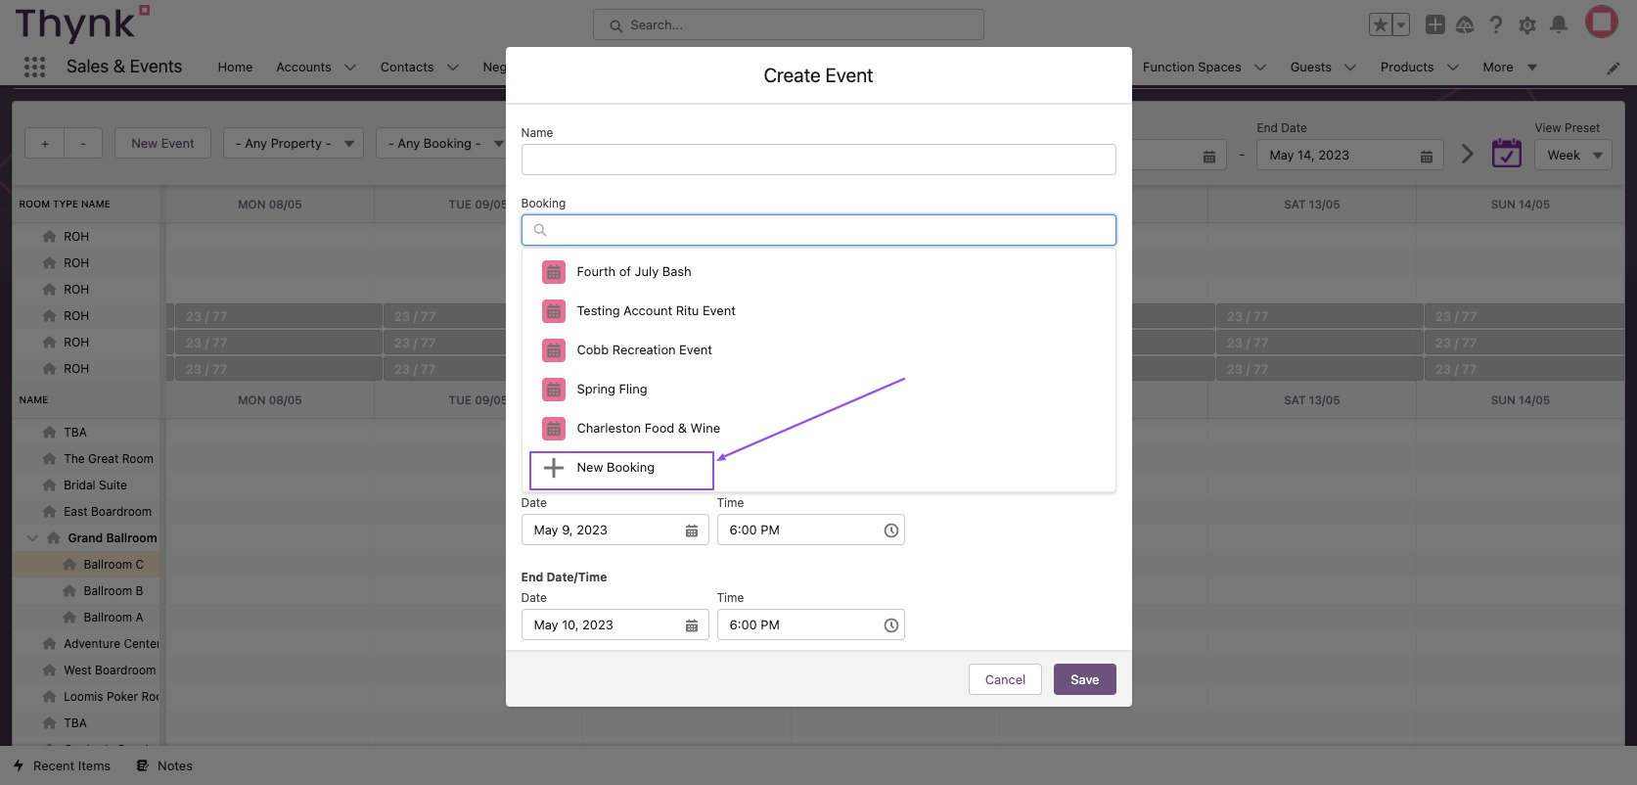1637x785 pixels.
Task: Click the help question mark icon
Action: [x=1496, y=24]
